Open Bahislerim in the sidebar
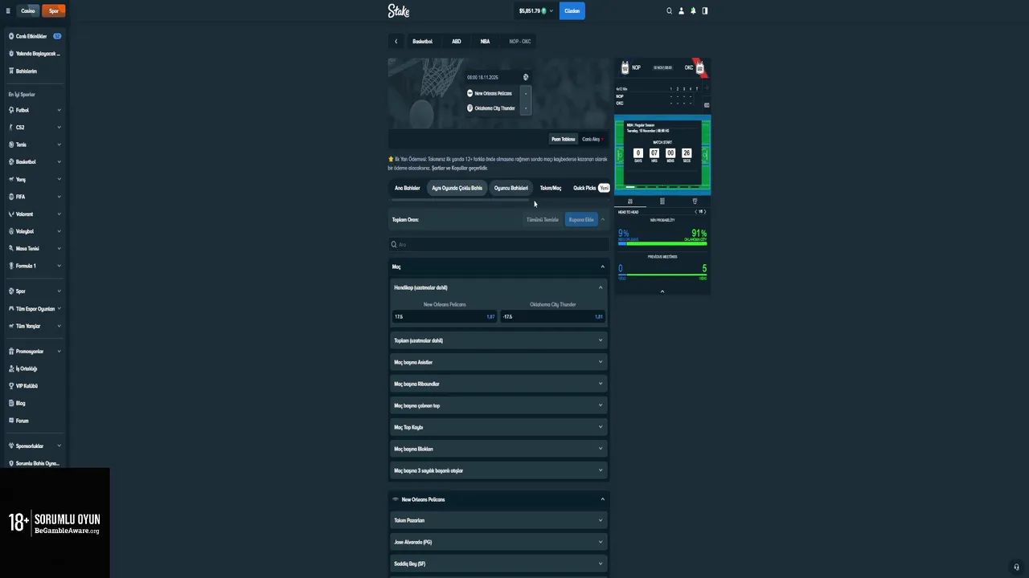 [27, 71]
